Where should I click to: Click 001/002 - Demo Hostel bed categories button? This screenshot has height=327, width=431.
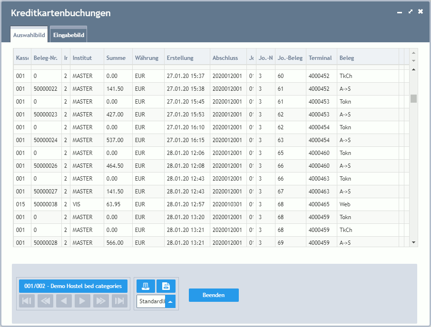click(x=73, y=286)
